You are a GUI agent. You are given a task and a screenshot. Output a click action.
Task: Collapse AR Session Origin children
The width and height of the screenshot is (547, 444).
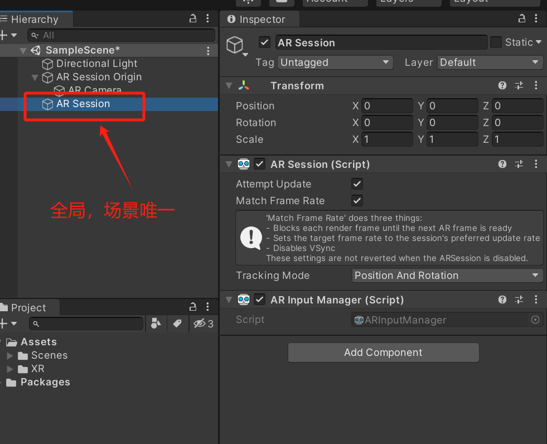tap(35, 78)
